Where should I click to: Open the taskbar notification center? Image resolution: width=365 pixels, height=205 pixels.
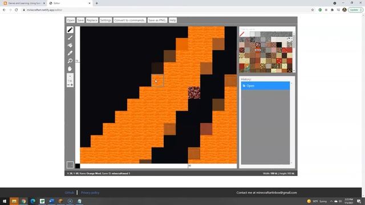click(x=359, y=201)
